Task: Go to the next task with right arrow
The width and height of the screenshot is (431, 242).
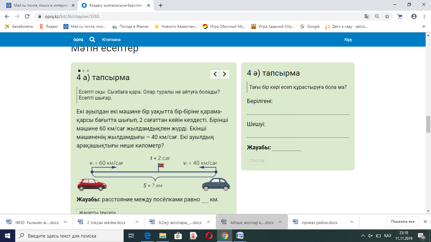Action: click(x=225, y=74)
